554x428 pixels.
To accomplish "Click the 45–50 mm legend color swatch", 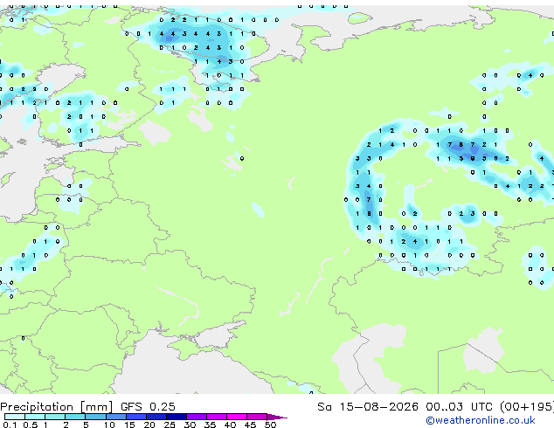I will pos(257,417).
